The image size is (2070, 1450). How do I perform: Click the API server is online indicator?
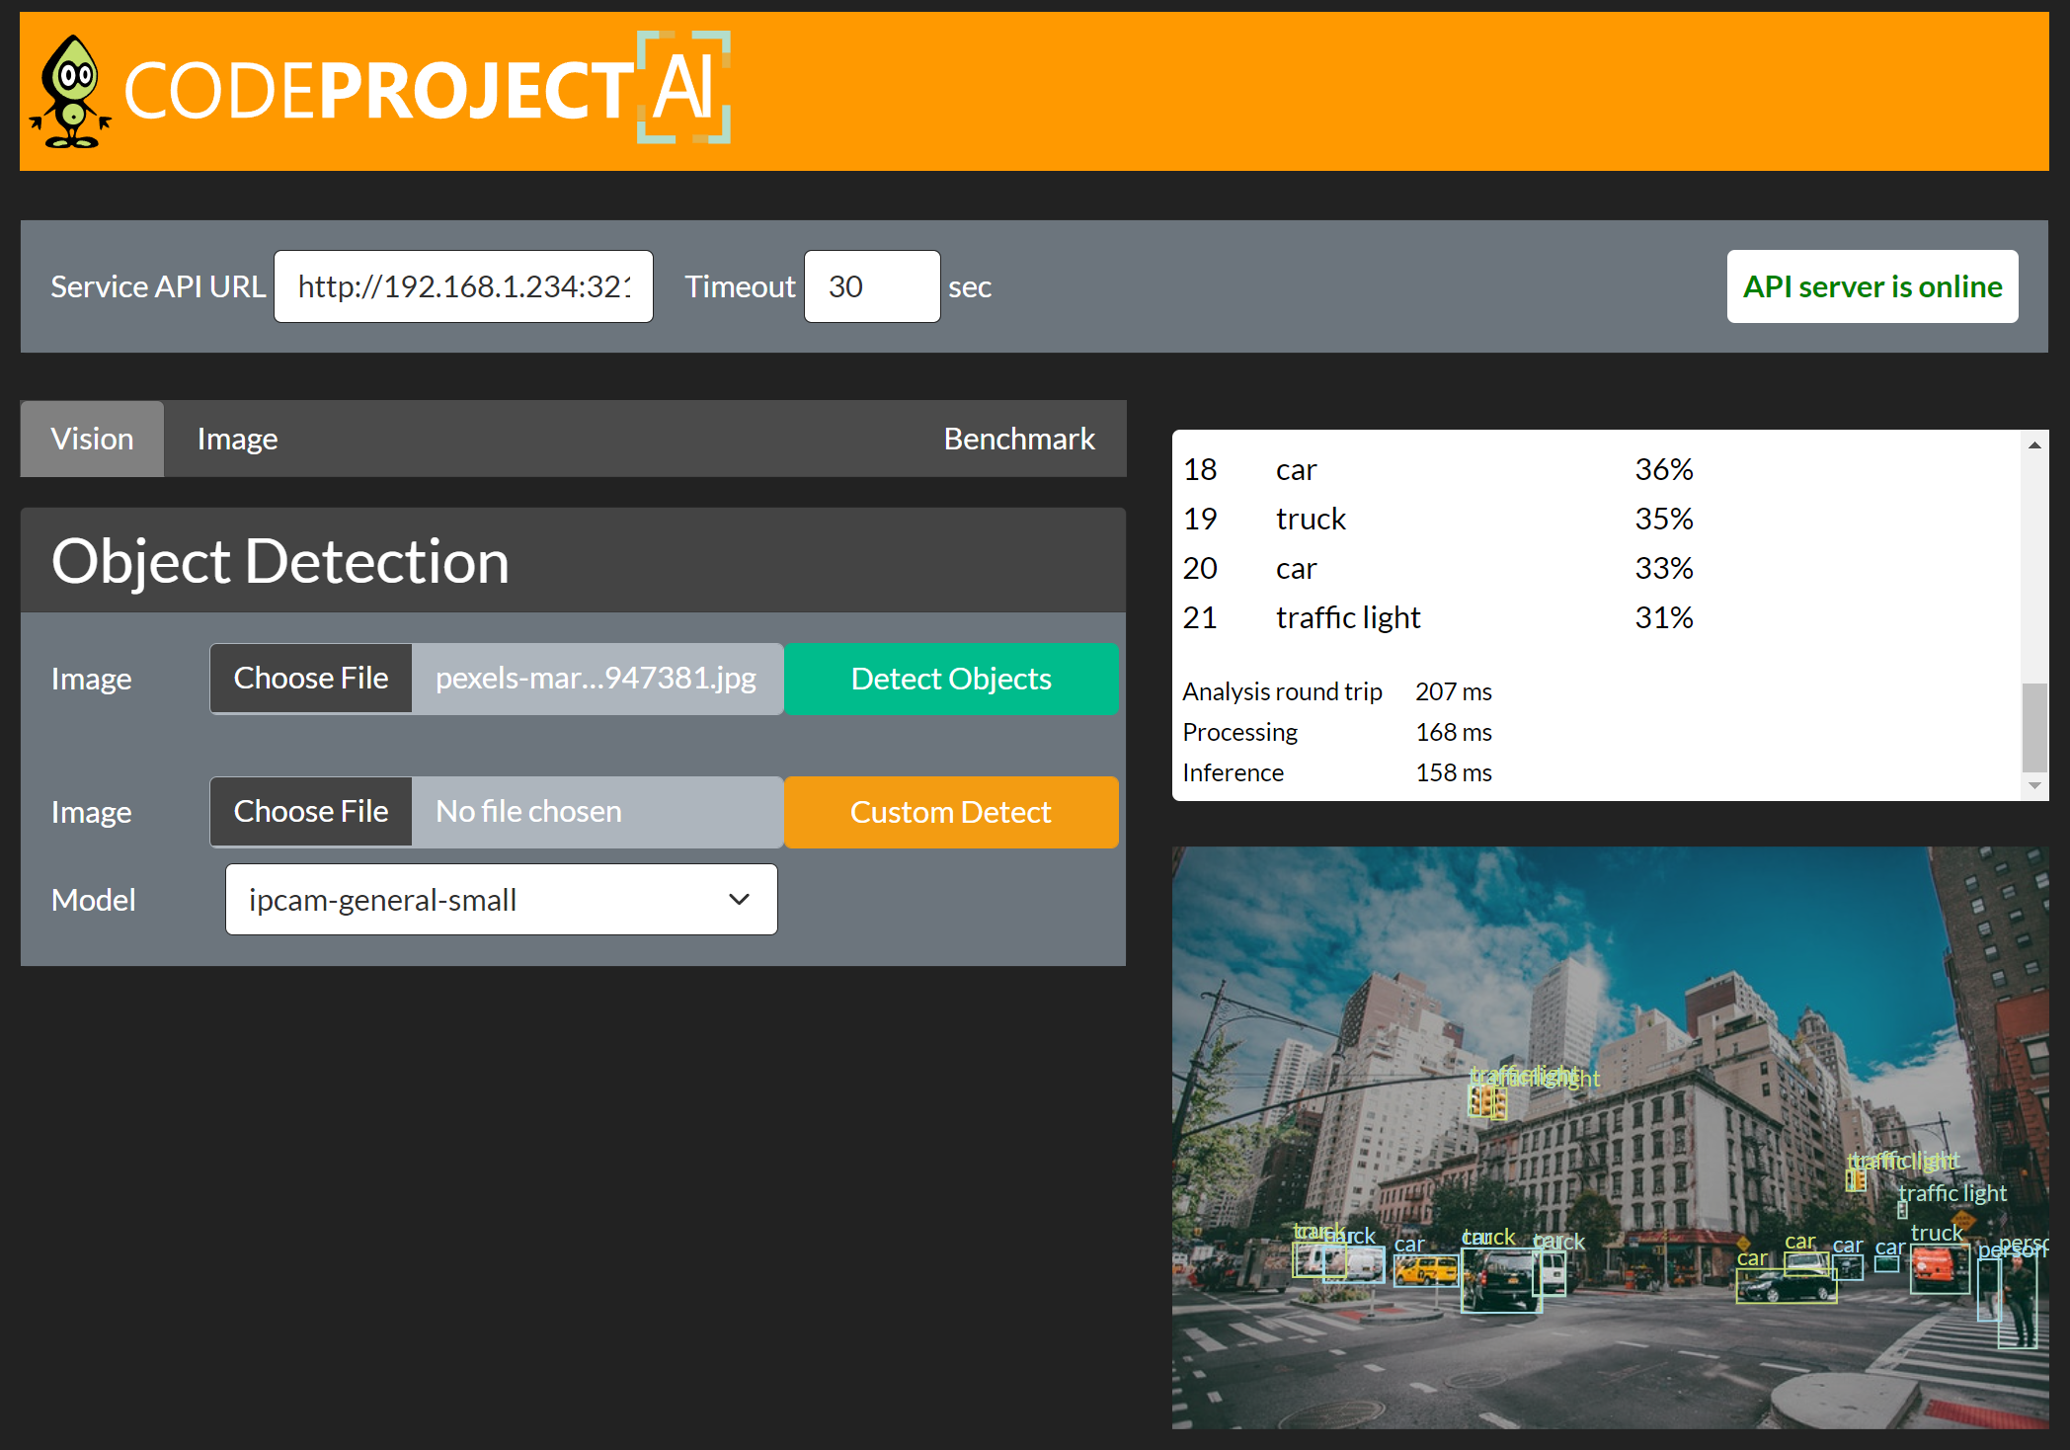pyautogui.click(x=1872, y=286)
